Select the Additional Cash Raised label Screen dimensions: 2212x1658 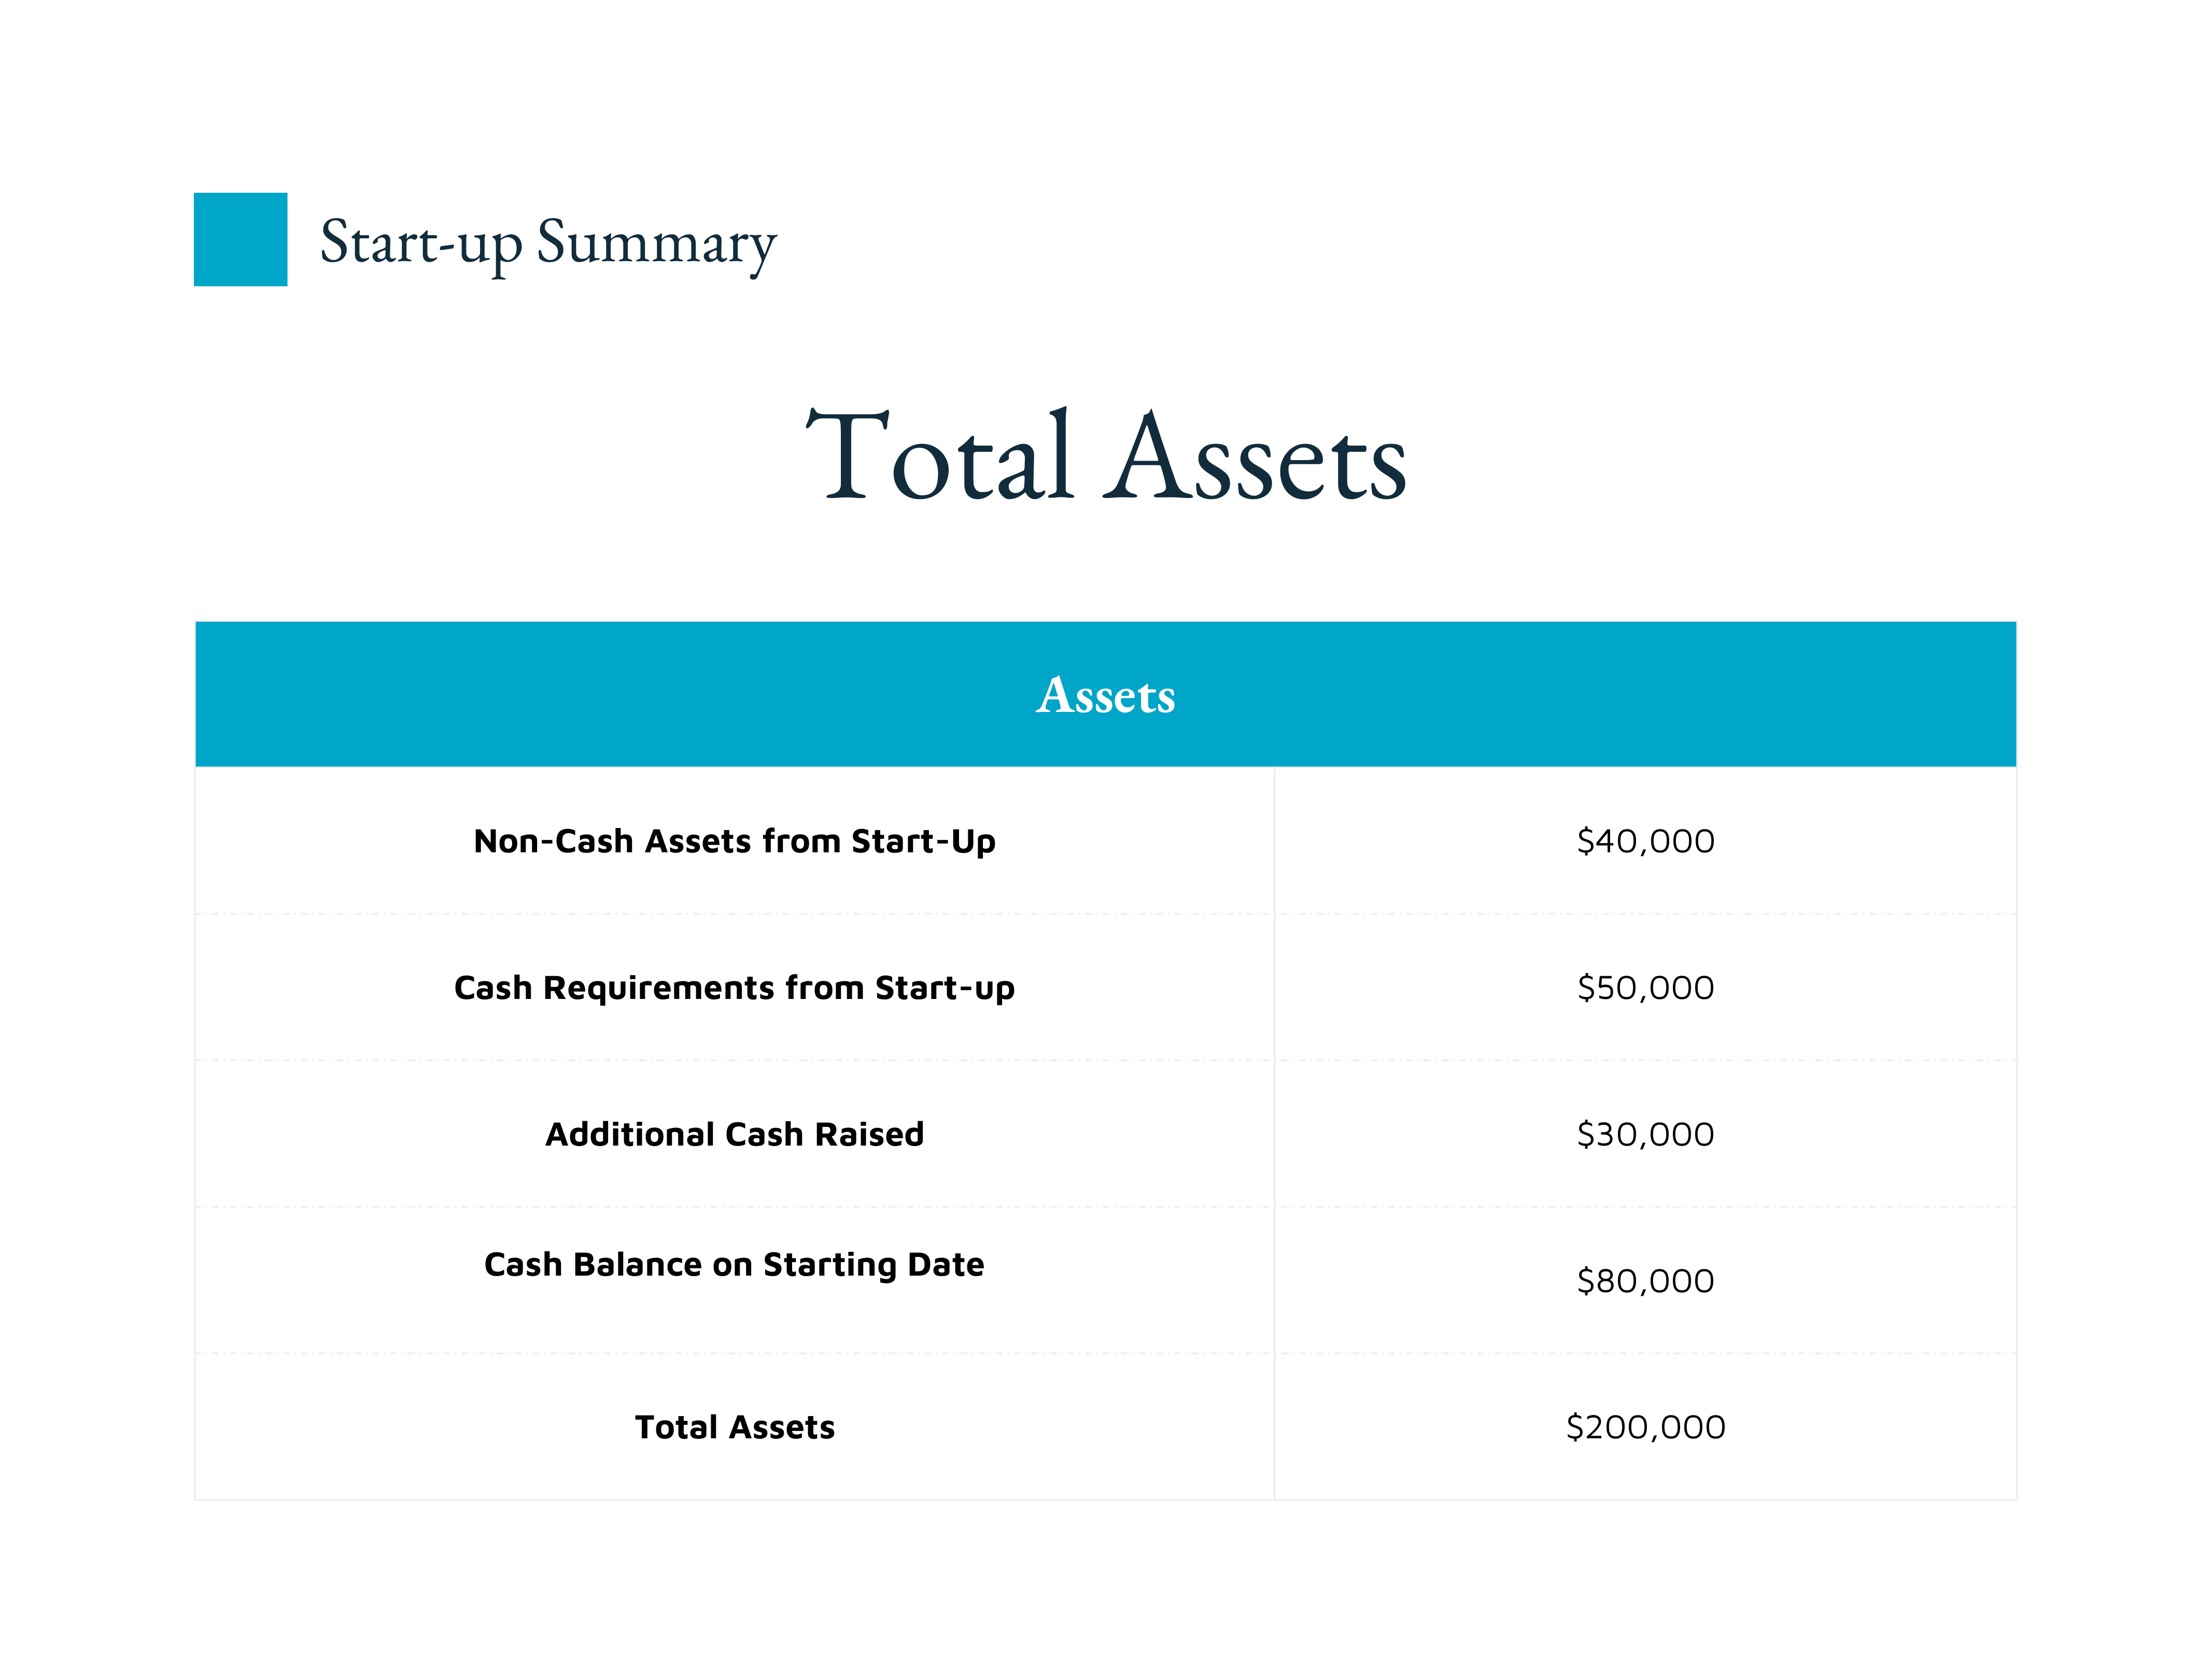735,1134
